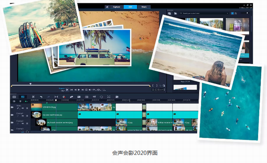The width and height of the screenshot is (267, 163).
Task: Redo the last action
Action: click(48, 97)
